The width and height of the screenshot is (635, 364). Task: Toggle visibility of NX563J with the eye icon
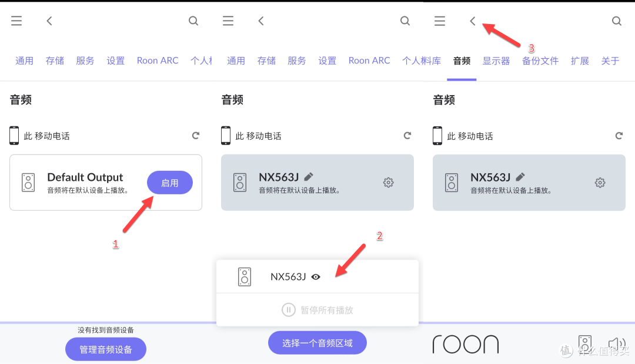[316, 277]
